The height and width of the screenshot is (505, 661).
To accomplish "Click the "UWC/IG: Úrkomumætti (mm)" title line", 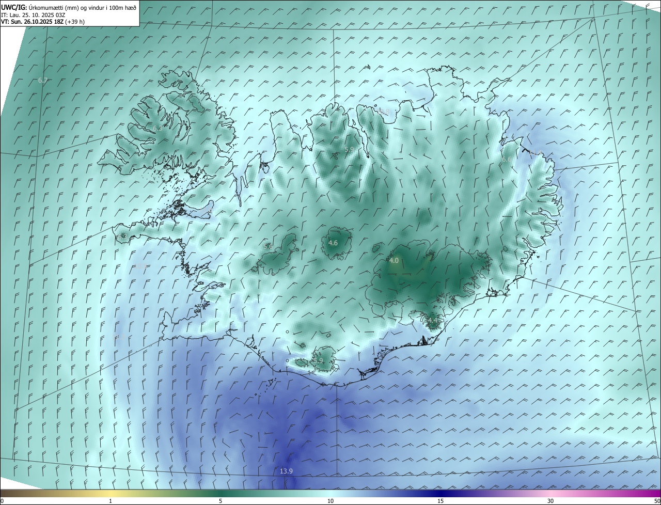I will coord(69,7).
